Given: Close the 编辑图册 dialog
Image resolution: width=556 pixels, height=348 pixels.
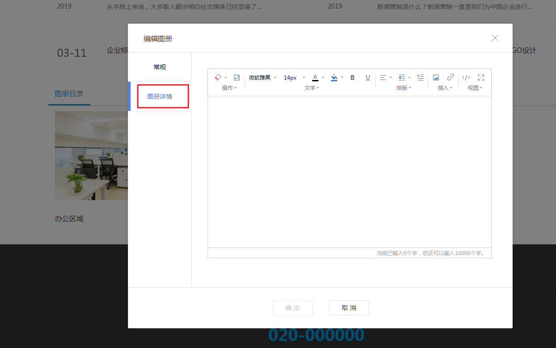Looking at the screenshot, I should click(495, 38).
